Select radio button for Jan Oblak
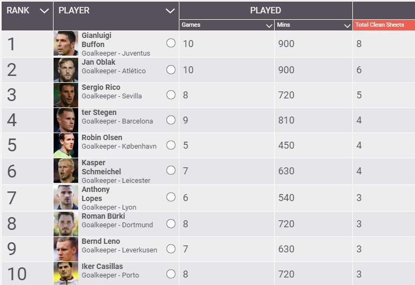415x285 pixels. [171, 70]
